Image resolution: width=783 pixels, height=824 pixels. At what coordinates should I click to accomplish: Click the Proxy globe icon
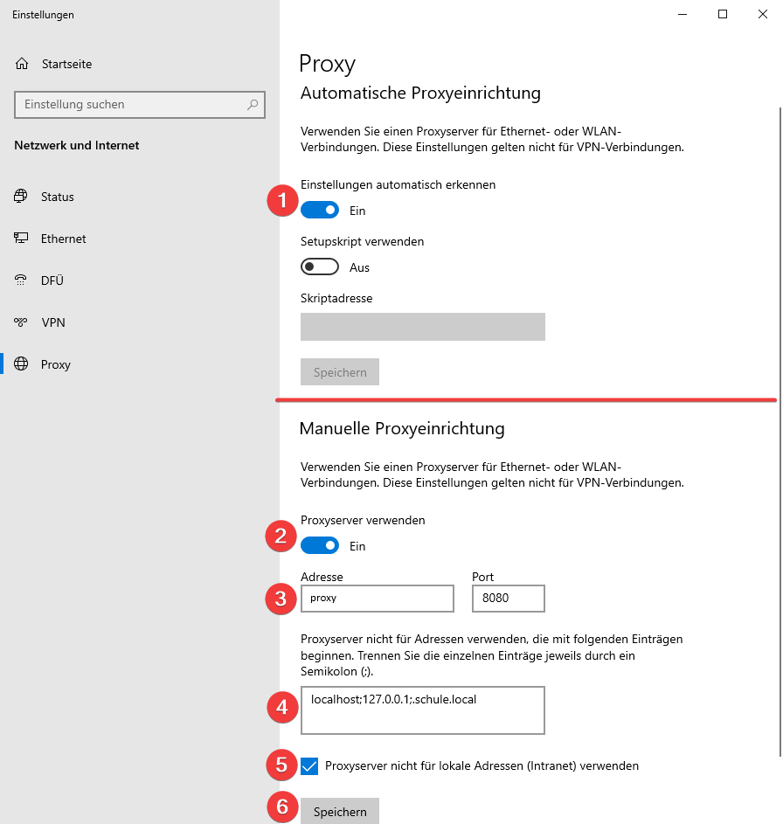click(x=21, y=364)
